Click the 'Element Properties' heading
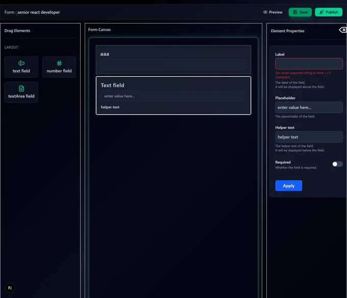 click(x=287, y=31)
